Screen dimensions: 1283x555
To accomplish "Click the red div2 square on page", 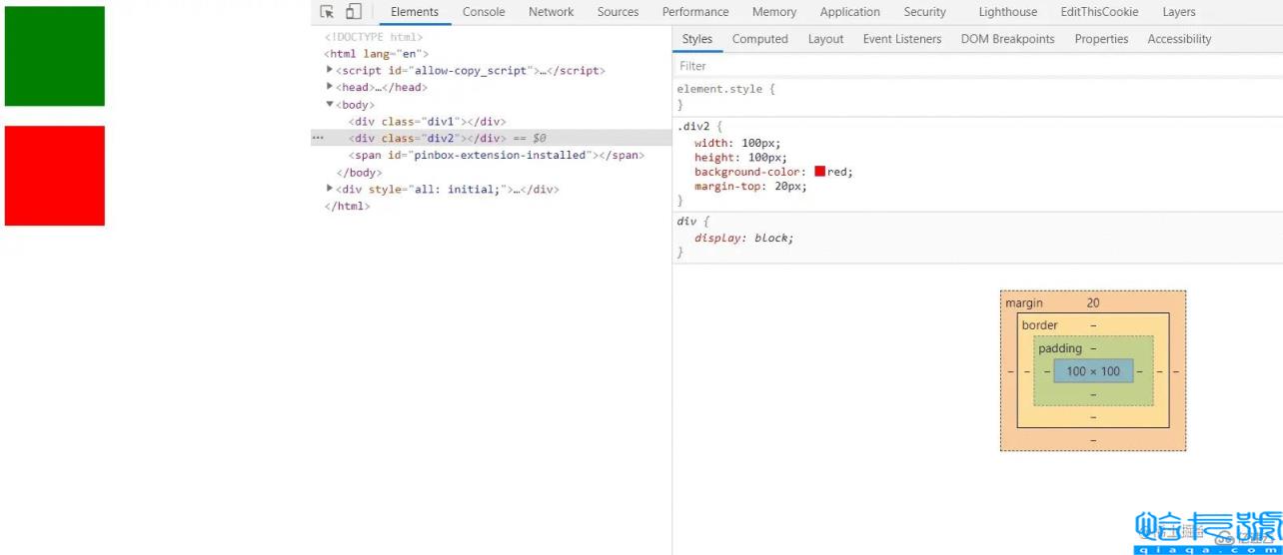I will click(55, 176).
